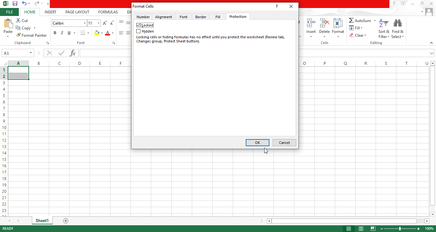Screen dimensions: 436x232
Task: Delete cells using the Delete icon
Action: coord(325,23)
